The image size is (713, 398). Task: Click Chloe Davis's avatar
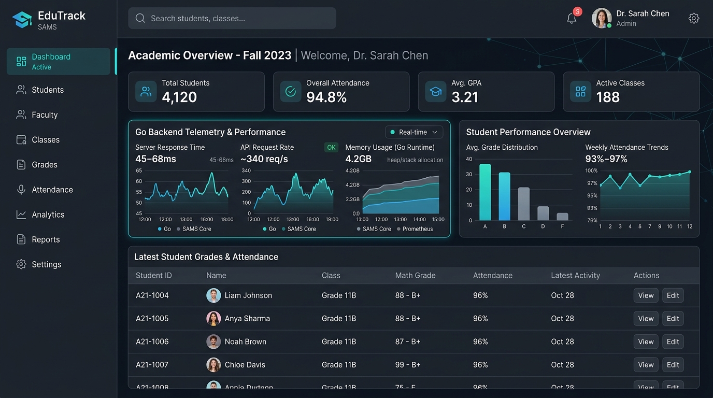point(213,364)
